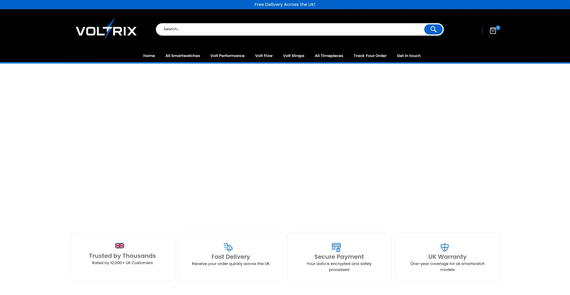Open the shopping cart icon
570x295 pixels.
493,31
